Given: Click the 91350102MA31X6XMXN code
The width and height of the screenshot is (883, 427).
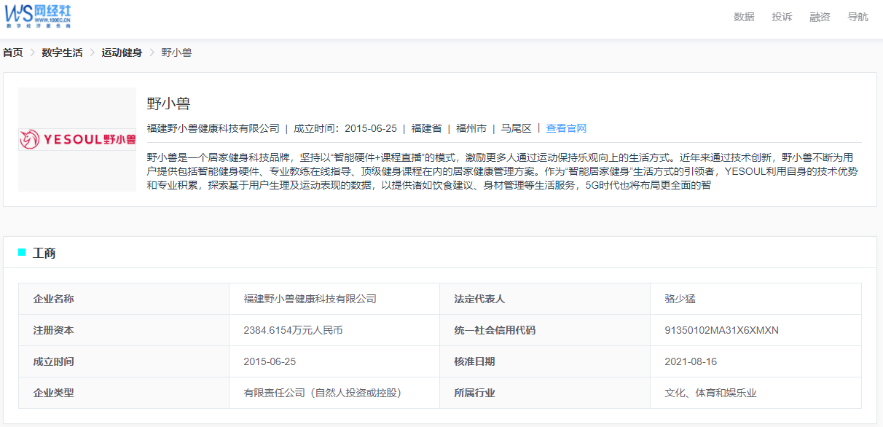Looking at the screenshot, I should 721,330.
